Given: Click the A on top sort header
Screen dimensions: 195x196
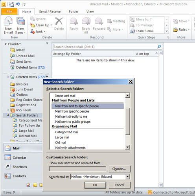Looking at the screenshot, I should coord(143,54).
